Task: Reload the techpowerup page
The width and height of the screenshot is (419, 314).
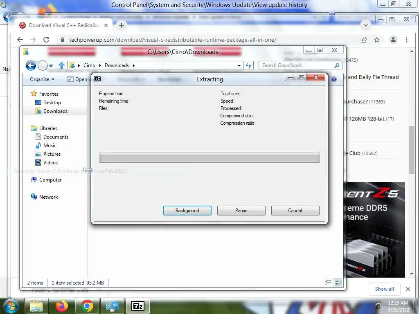Action: point(46,40)
